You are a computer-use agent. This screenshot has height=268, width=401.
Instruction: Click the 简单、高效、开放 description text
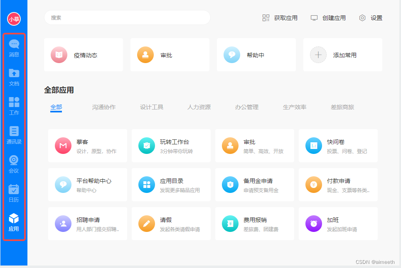(x=263, y=151)
